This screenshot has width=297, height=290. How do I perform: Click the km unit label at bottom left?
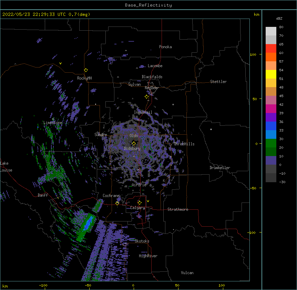tap(5, 286)
